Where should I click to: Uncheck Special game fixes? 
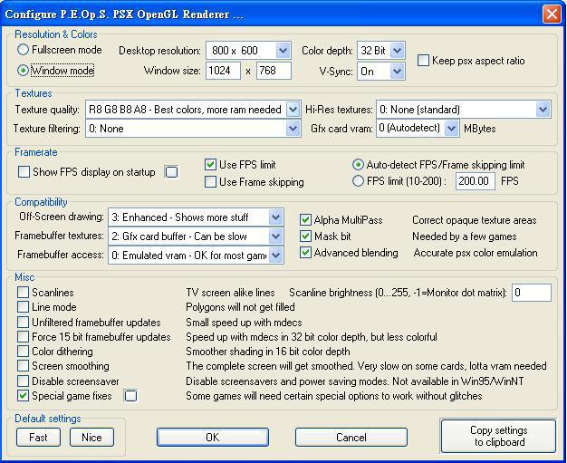coord(23,396)
